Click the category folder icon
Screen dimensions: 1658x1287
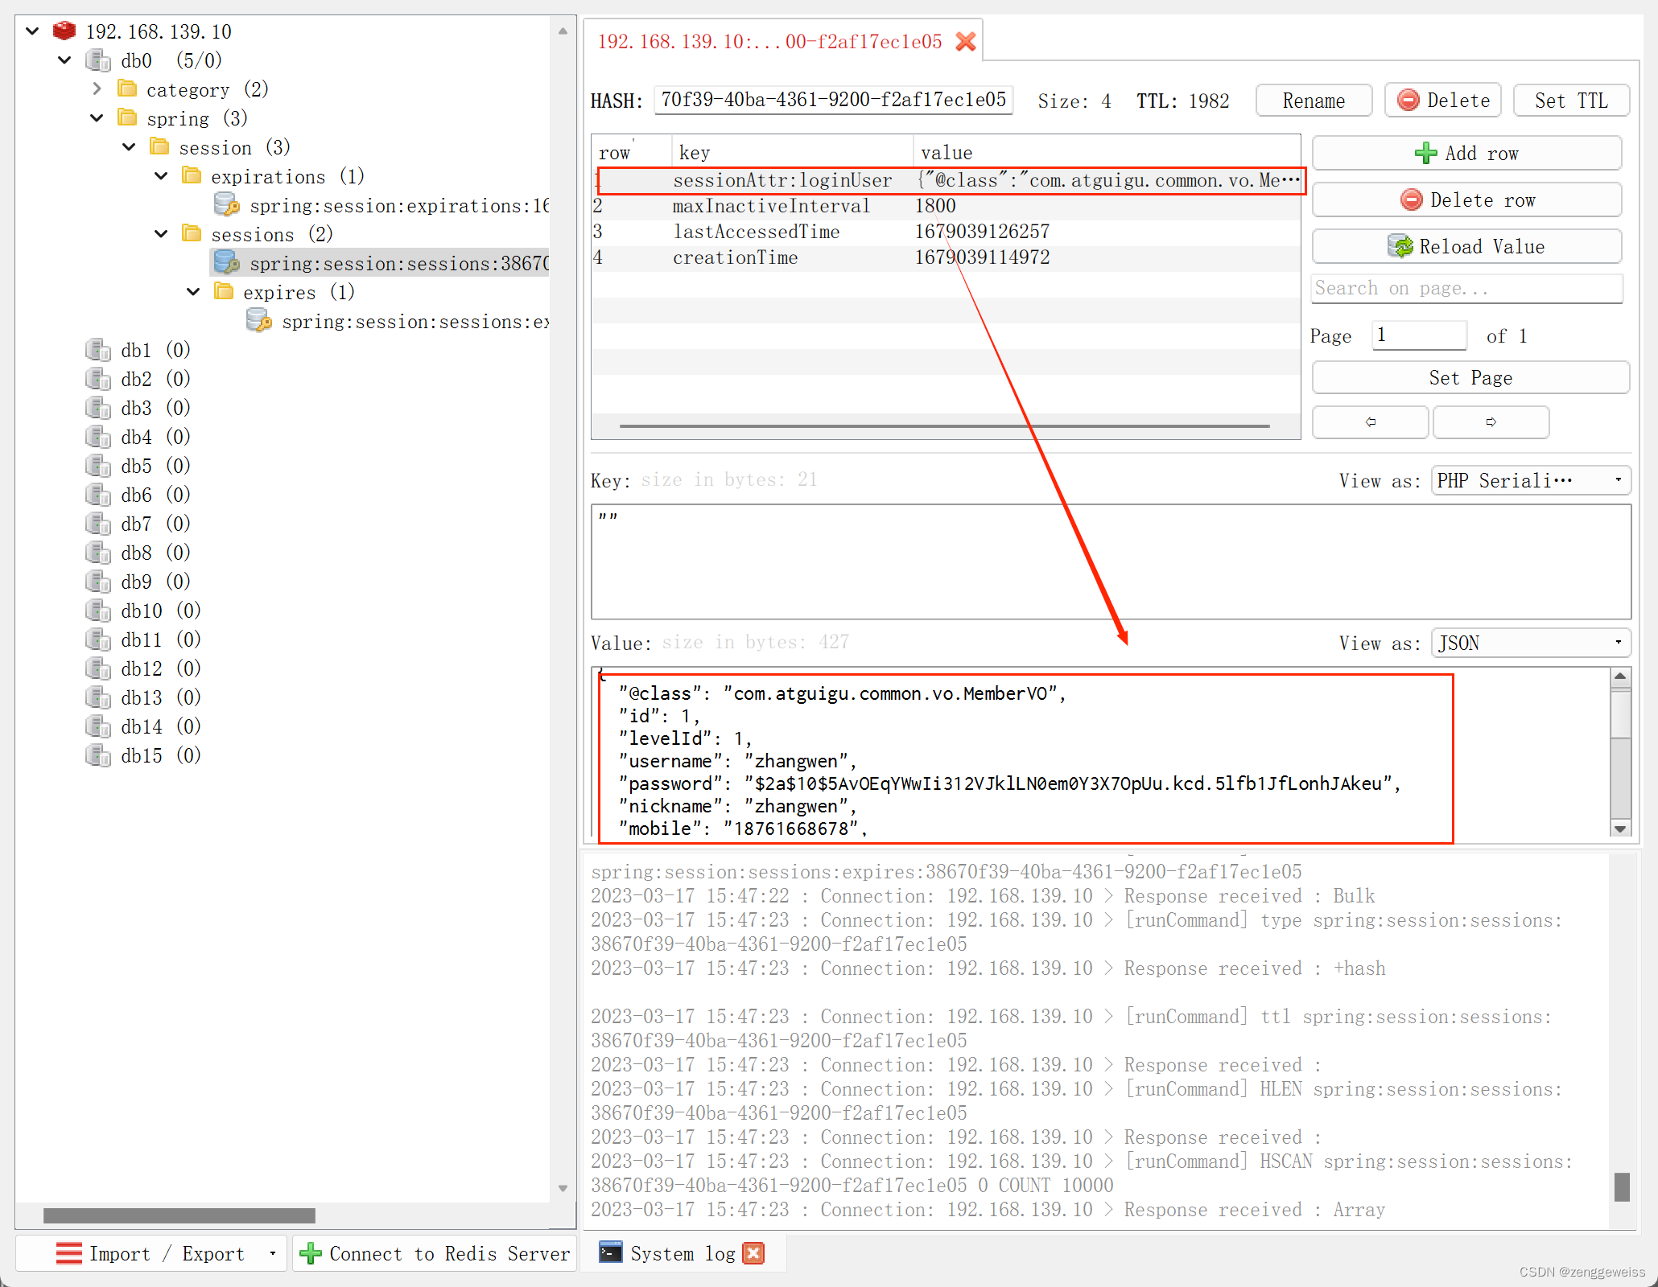[127, 88]
